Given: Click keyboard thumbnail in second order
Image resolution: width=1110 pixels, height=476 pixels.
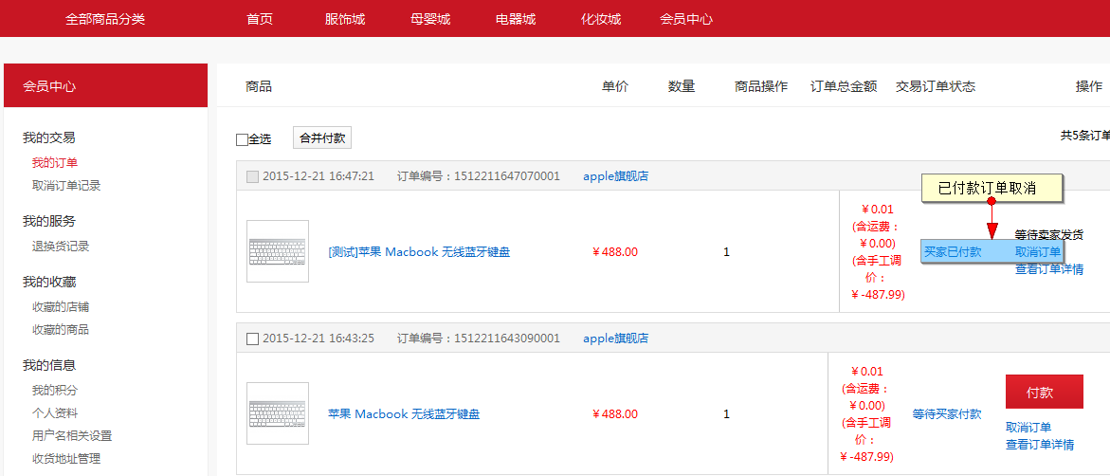Looking at the screenshot, I should coord(278,413).
